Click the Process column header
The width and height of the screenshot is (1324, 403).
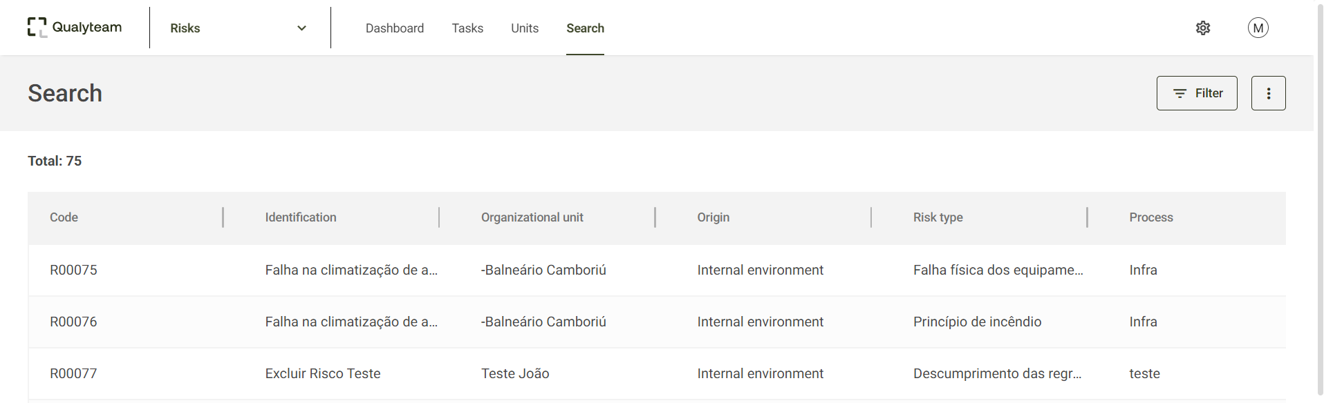coord(1151,217)
